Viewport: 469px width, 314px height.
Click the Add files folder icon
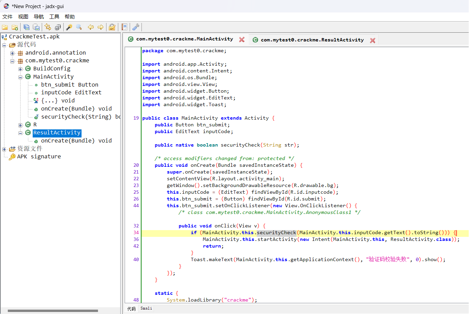point(15,27)
